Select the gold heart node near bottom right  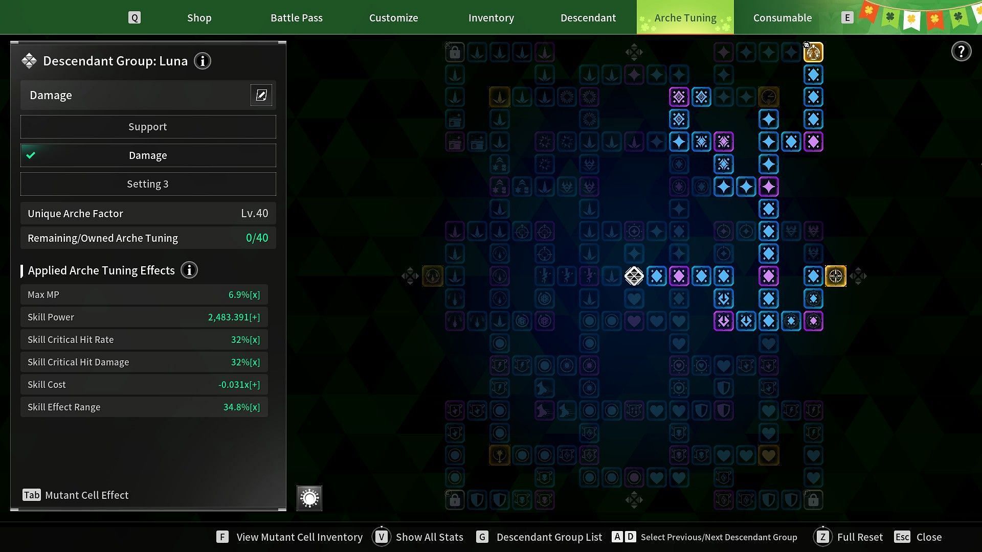tap(768, 455)
